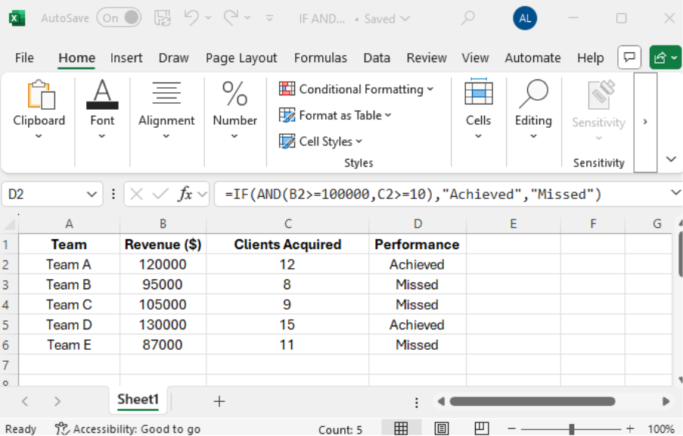Image resolution: width=683 pixels, height=436 pixels.
Task: Select the Performance header cell
Action: 418,244
